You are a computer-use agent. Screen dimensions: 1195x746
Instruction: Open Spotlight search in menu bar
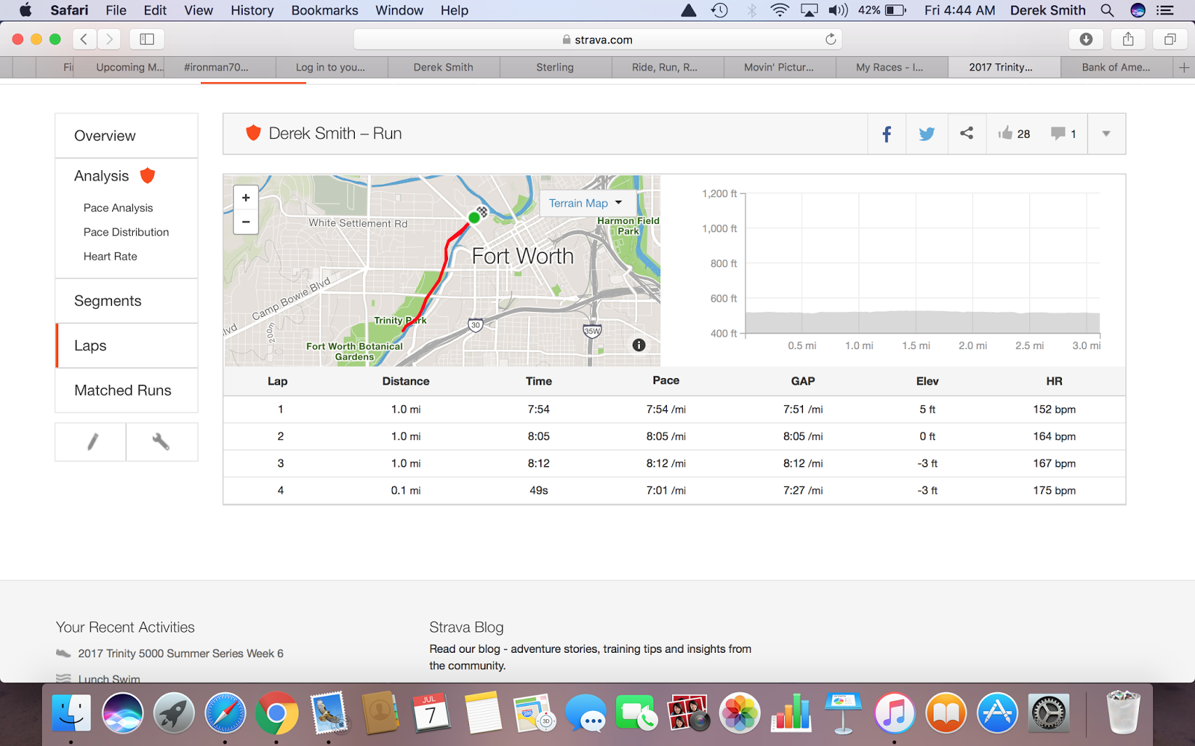[1107, 10]
